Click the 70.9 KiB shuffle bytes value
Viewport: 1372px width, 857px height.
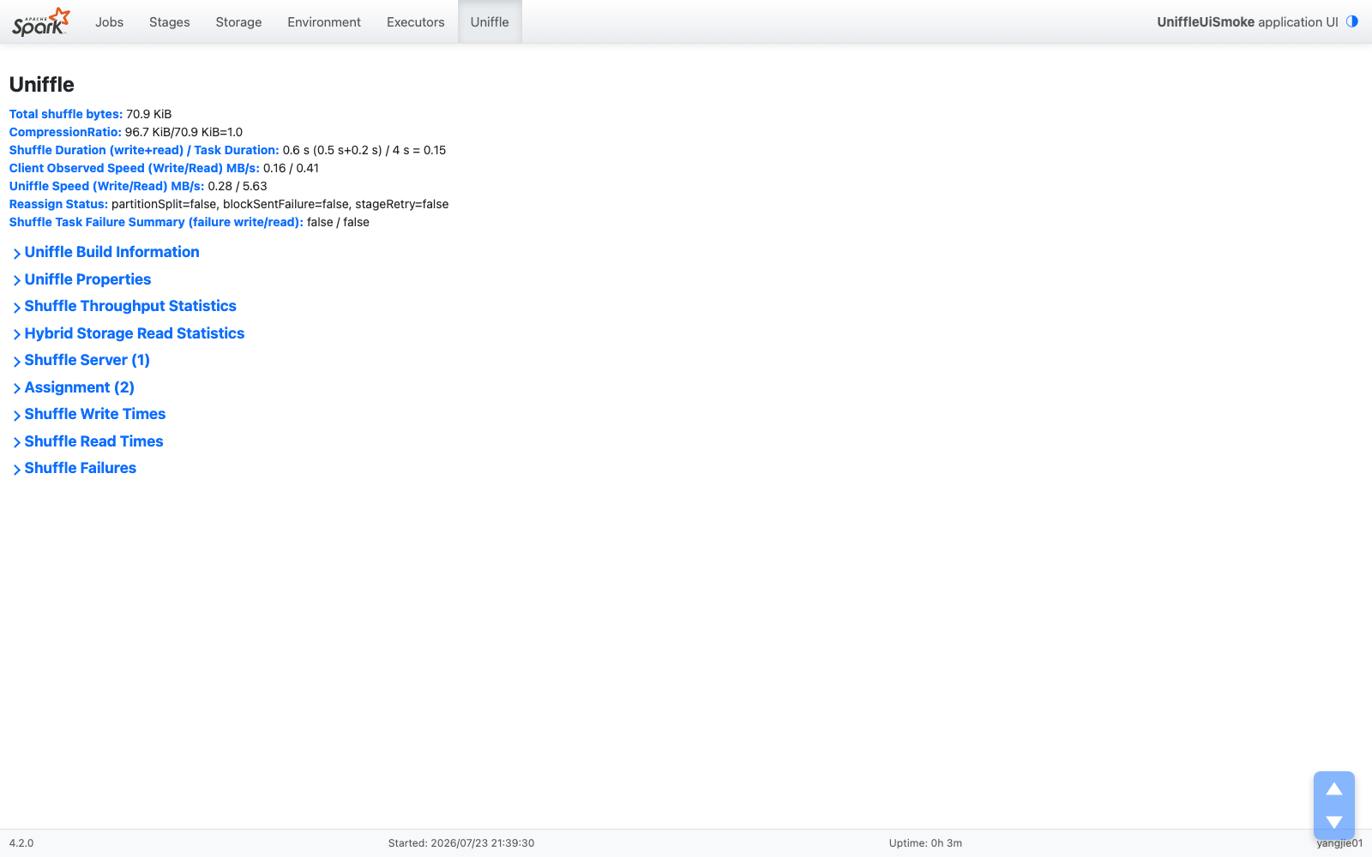[x=149, y=114]
